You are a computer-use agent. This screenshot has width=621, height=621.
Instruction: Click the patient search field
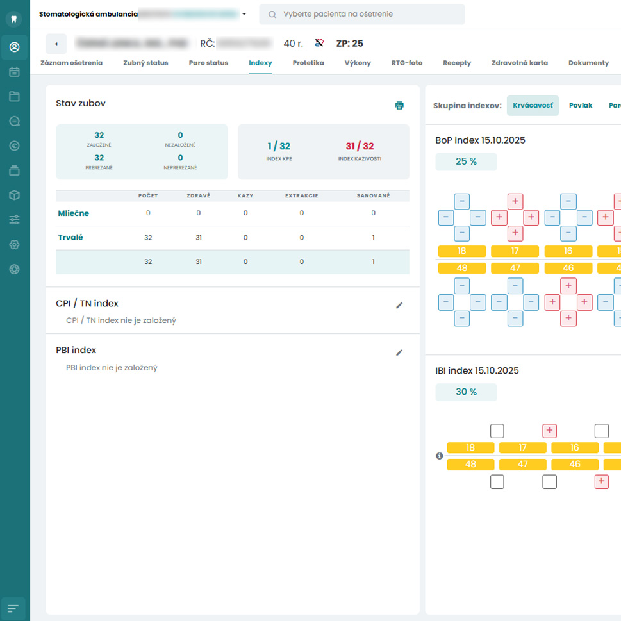point(362,14)
